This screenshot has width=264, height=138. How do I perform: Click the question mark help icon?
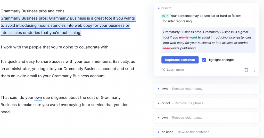click(x=163, y=70)
